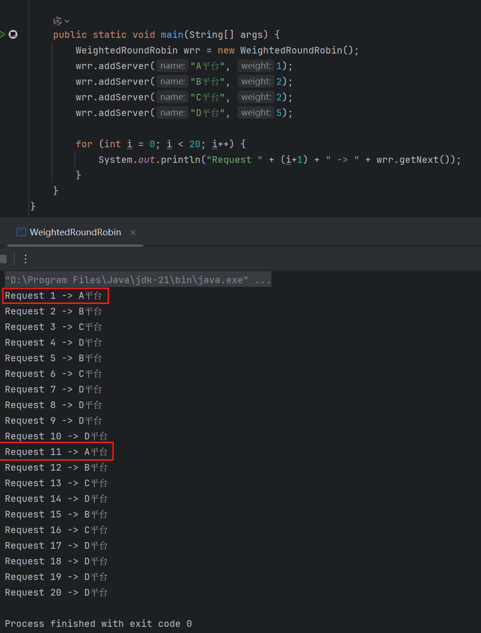Click the Request 20 output line
Screen dimensions: 481x633
pos(56,592)
